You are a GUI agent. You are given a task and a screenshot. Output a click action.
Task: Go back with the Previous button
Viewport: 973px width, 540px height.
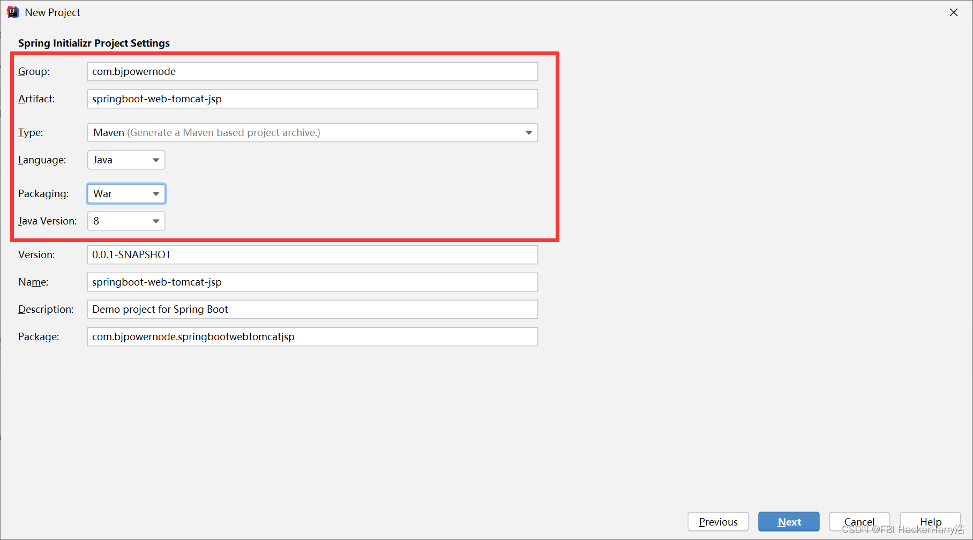pos(718,522)
